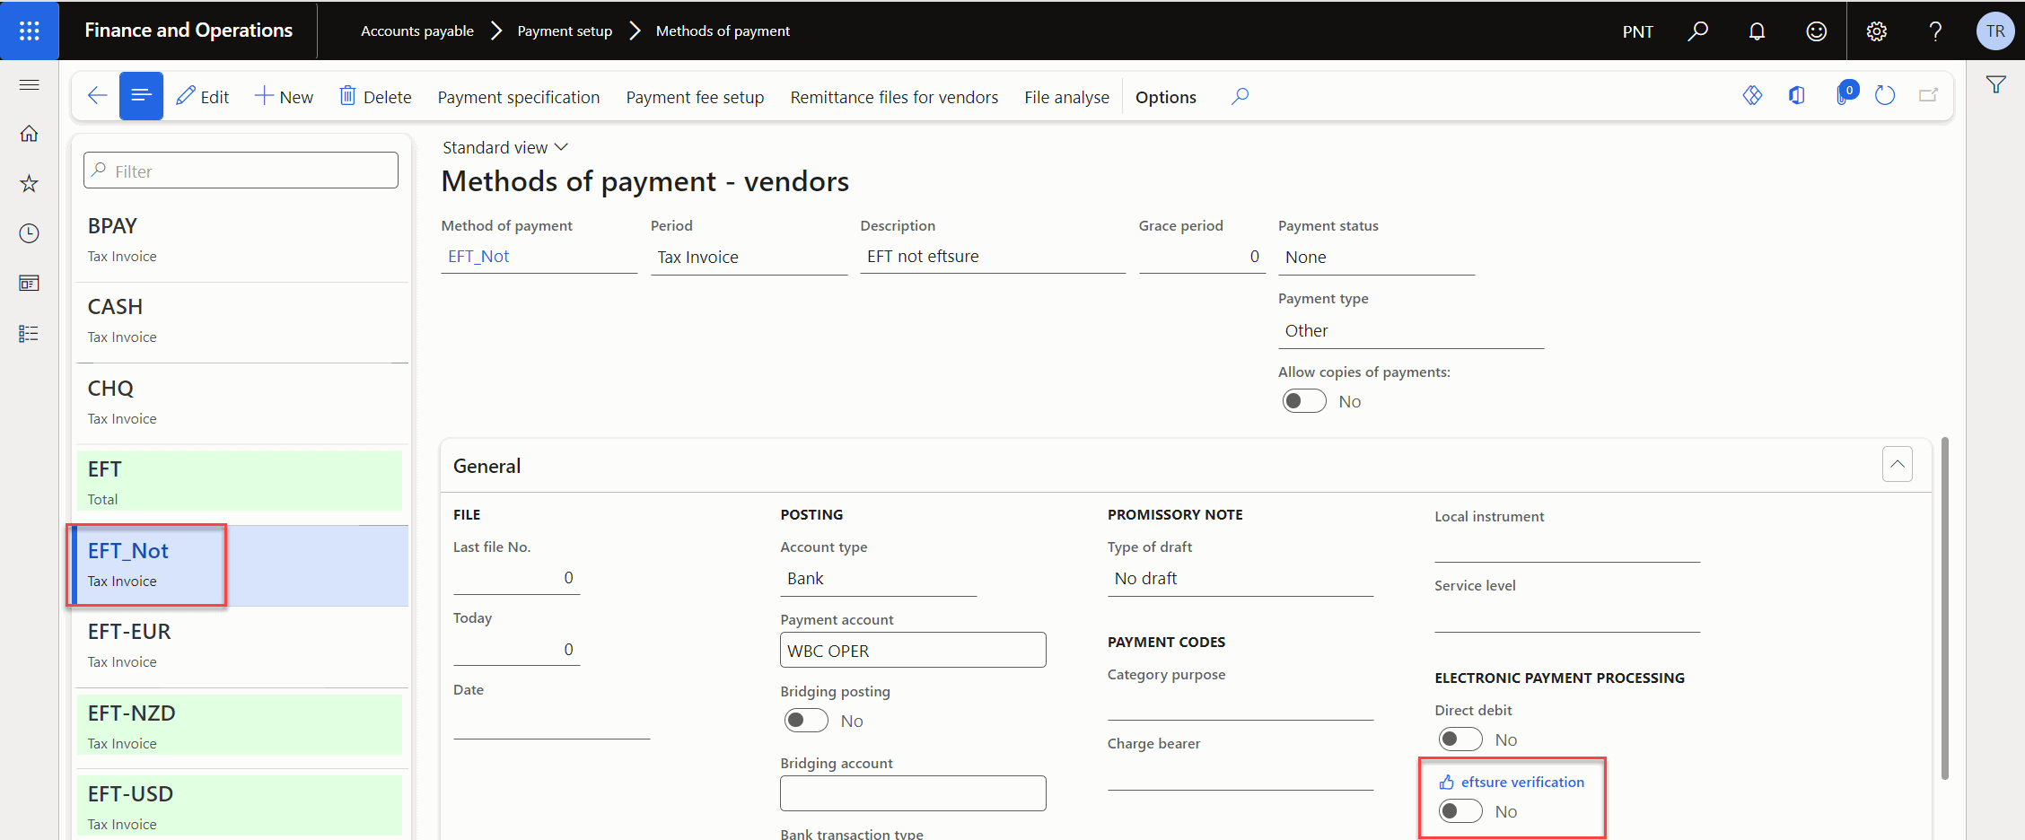The height and width of the screenshot is (840, 2025).
Task: Open the Type of draft field
Action: (x=1240, y=579)
